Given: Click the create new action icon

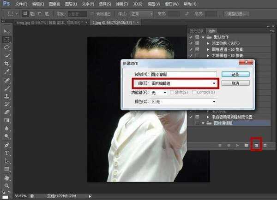Looking at the screenshot, I should pyautogui.click(x=256, y=145).
